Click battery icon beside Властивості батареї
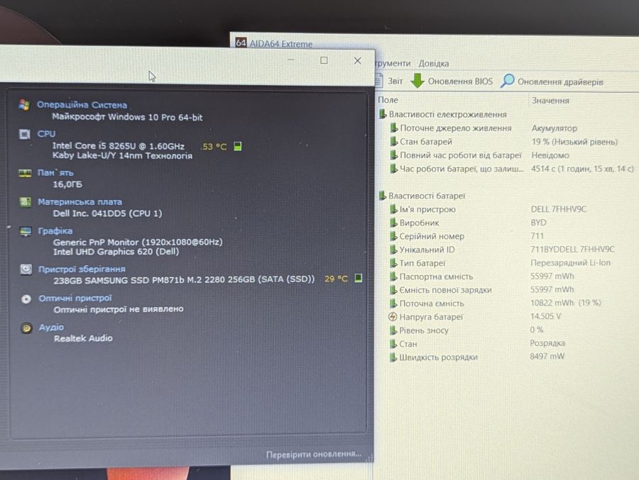The width and height of the screenshot is (639, 480). (382, 196)
